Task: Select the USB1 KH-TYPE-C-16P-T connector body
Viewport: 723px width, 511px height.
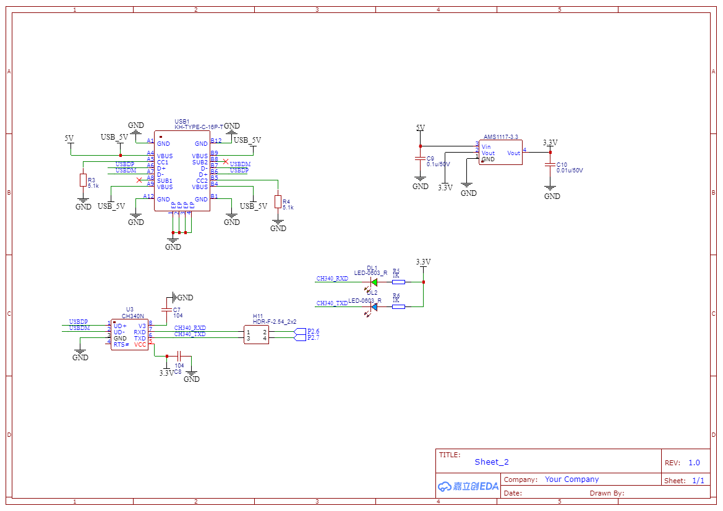Action: point(182,171)
